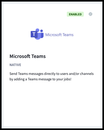Click the line starting Send Teams messages
The image size is (104, 130).
(51, 74)
